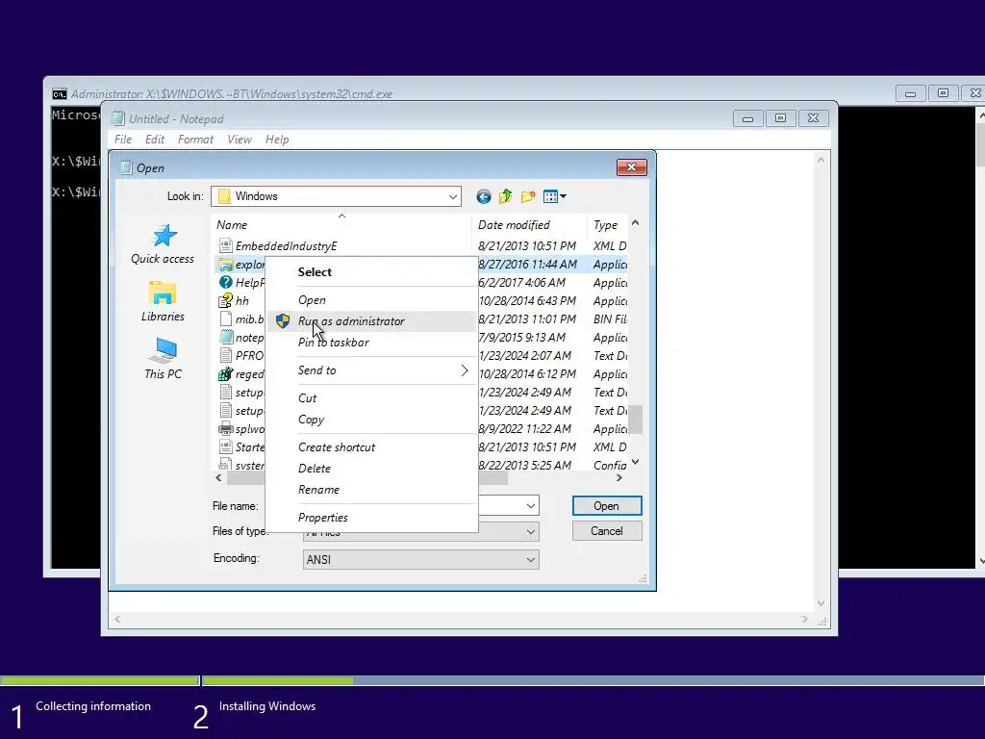Select the explorer application icon
Viewport: 985px width, 739px height.
[x=225, y=265]
